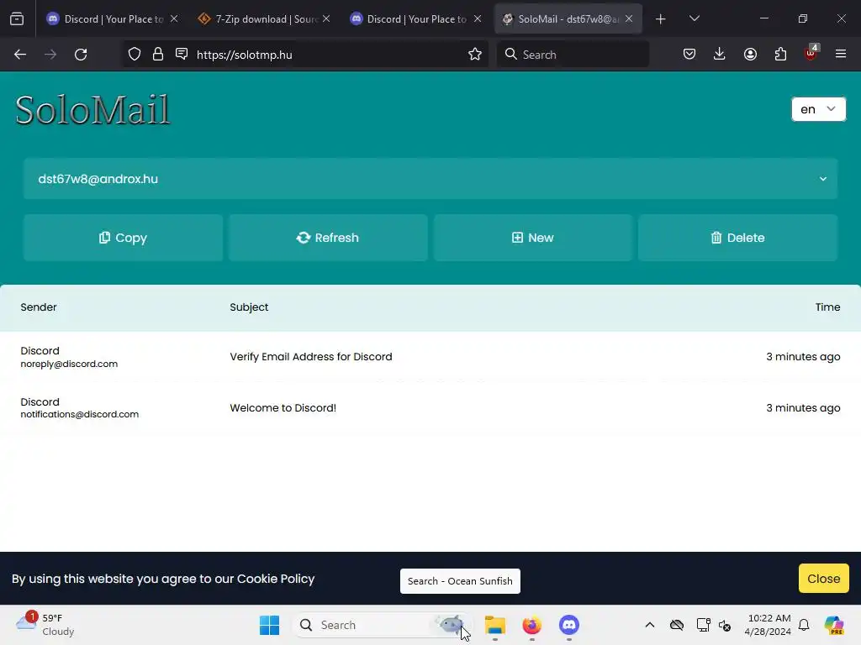
Task: Click the uBlock Origin extension icon
Action: point(811,53)
